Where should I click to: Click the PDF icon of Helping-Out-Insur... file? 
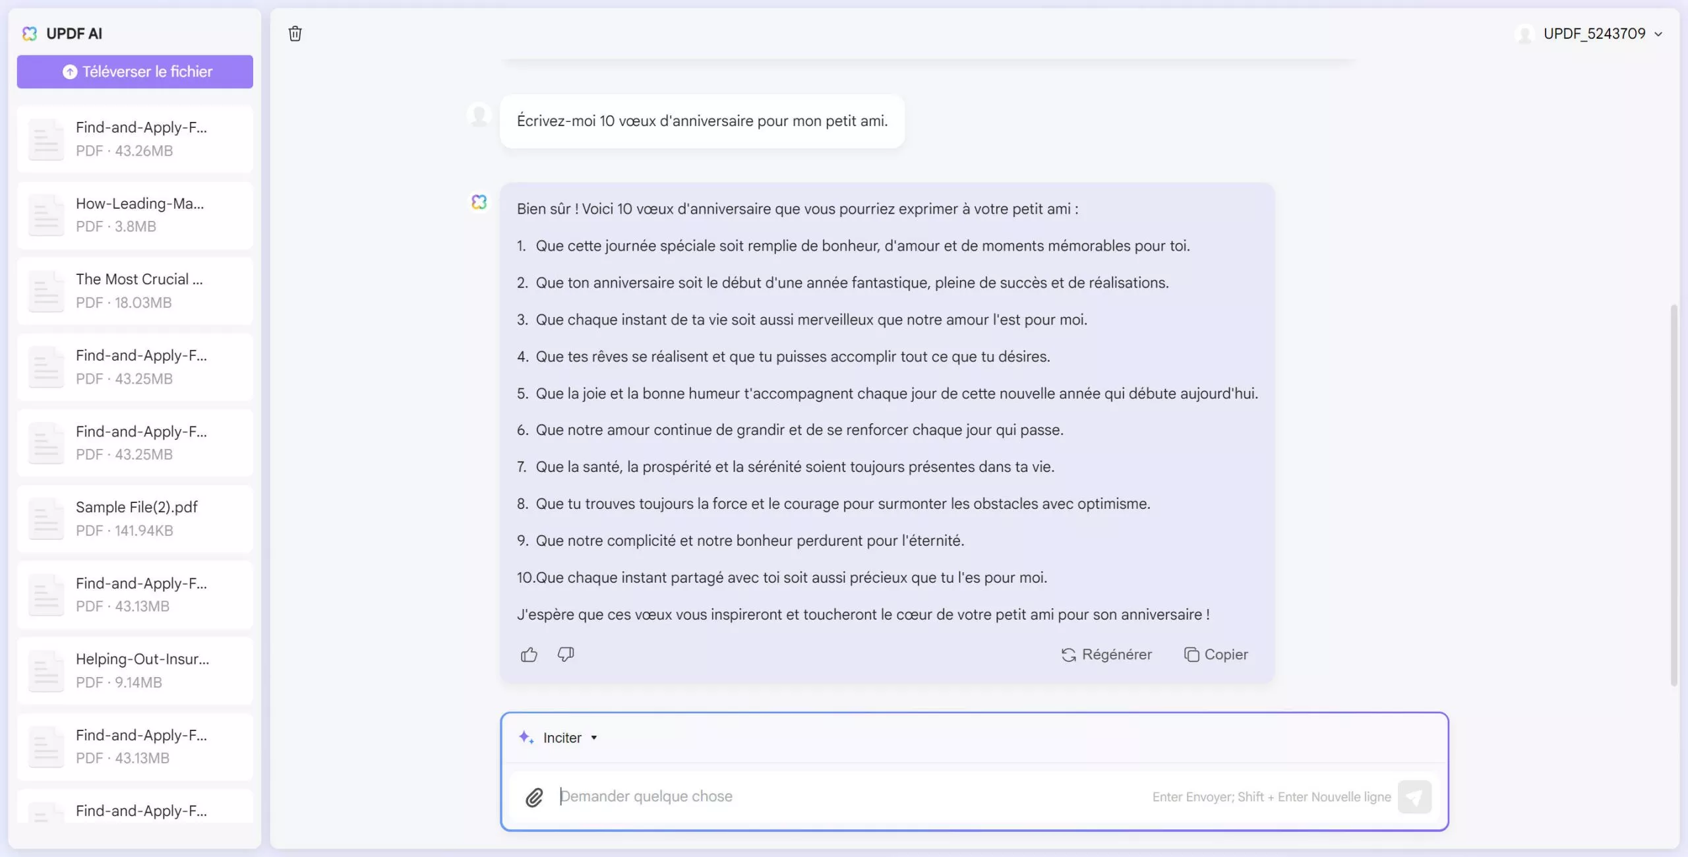coord(46,670)
